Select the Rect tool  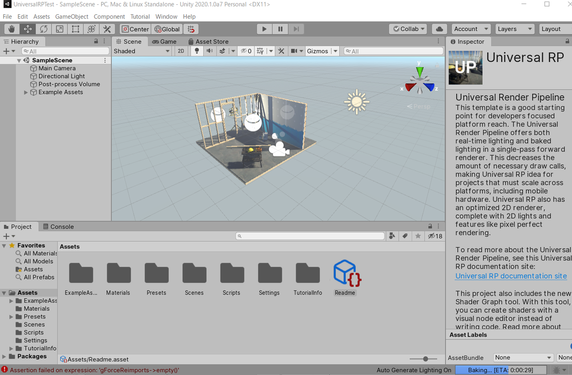[x=75, y=29]
